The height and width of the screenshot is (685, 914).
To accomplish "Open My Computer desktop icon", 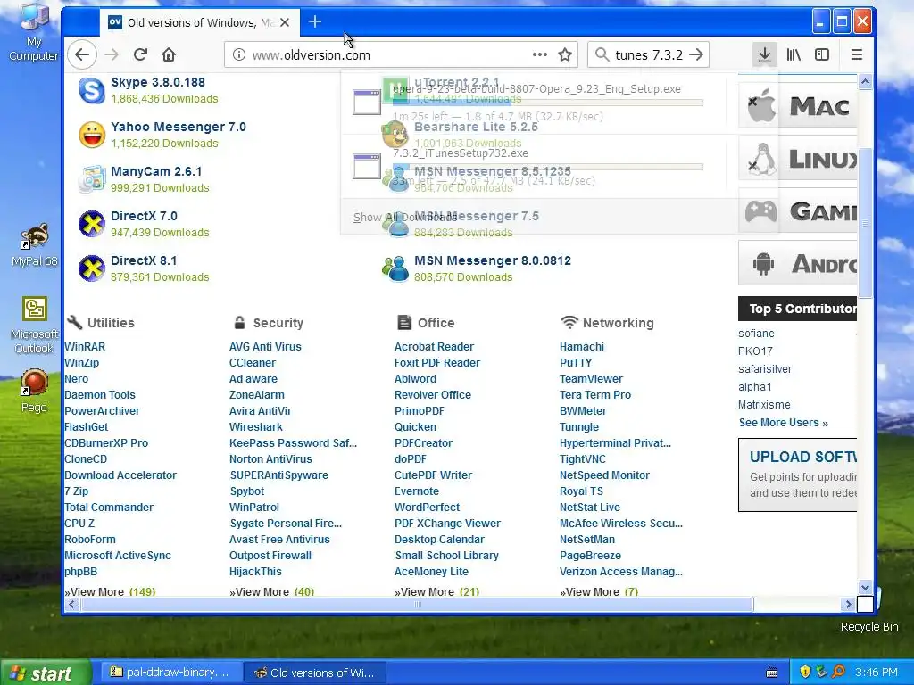I will tap(34, 32).
